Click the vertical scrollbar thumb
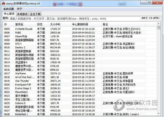This screenshot has width=164, height=117. [159, 28]
